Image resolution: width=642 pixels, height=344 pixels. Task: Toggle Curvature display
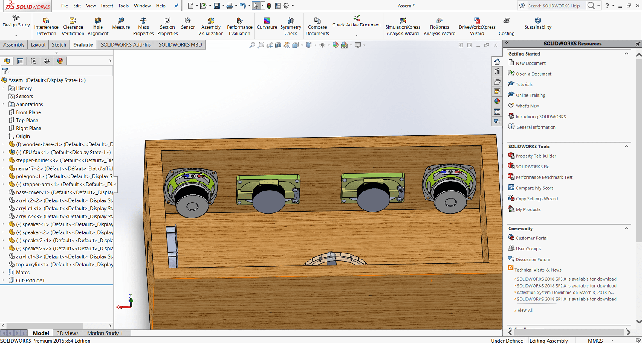click(x=267, y=24)
